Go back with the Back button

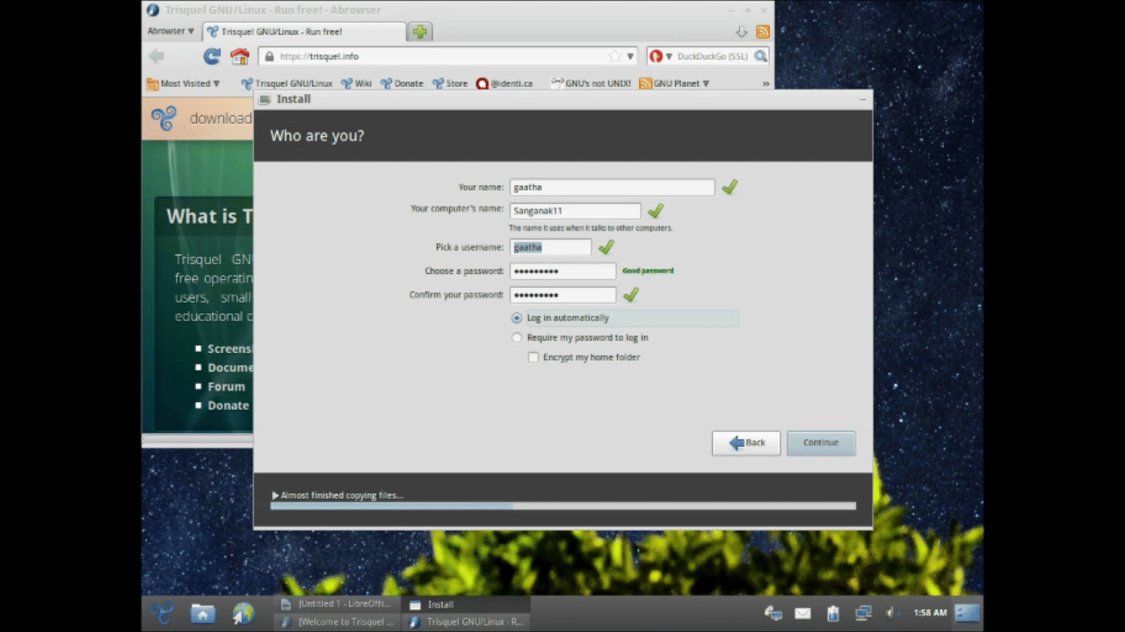click(x=746, y=443)
